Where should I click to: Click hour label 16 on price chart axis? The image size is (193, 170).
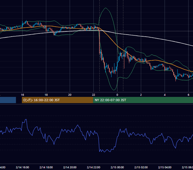(22, 95)
